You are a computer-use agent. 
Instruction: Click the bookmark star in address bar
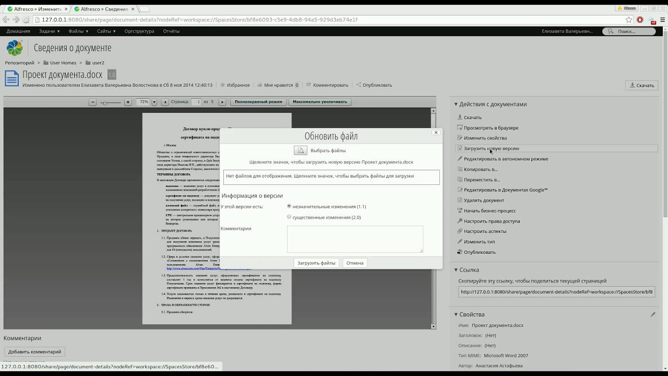(629, 20)
